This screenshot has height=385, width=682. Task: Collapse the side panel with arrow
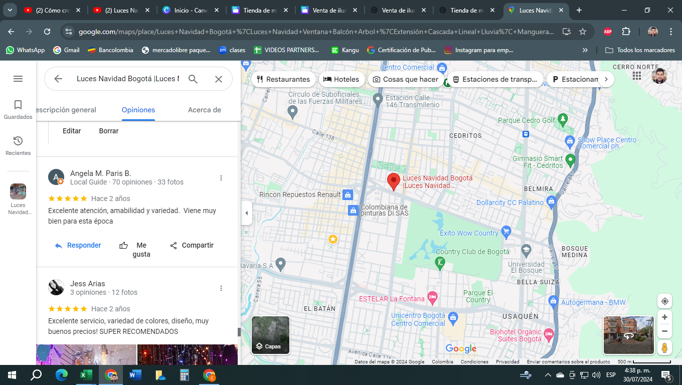click(246, 213)
